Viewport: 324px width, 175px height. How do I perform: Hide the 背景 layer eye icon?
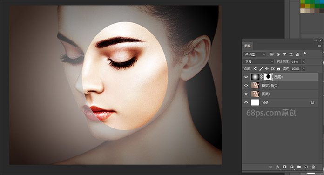[246, 102]
